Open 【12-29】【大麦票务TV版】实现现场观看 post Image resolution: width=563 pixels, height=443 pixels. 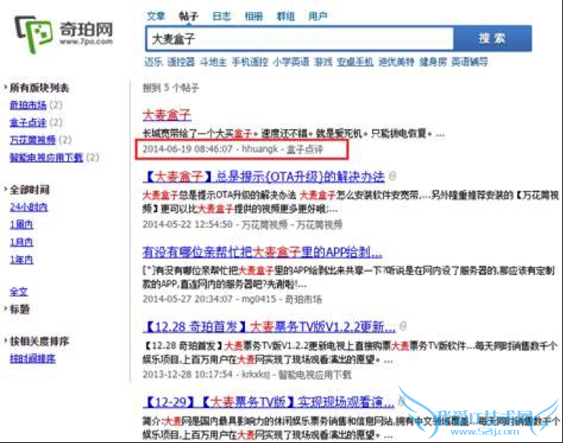[x=269, y=402]
